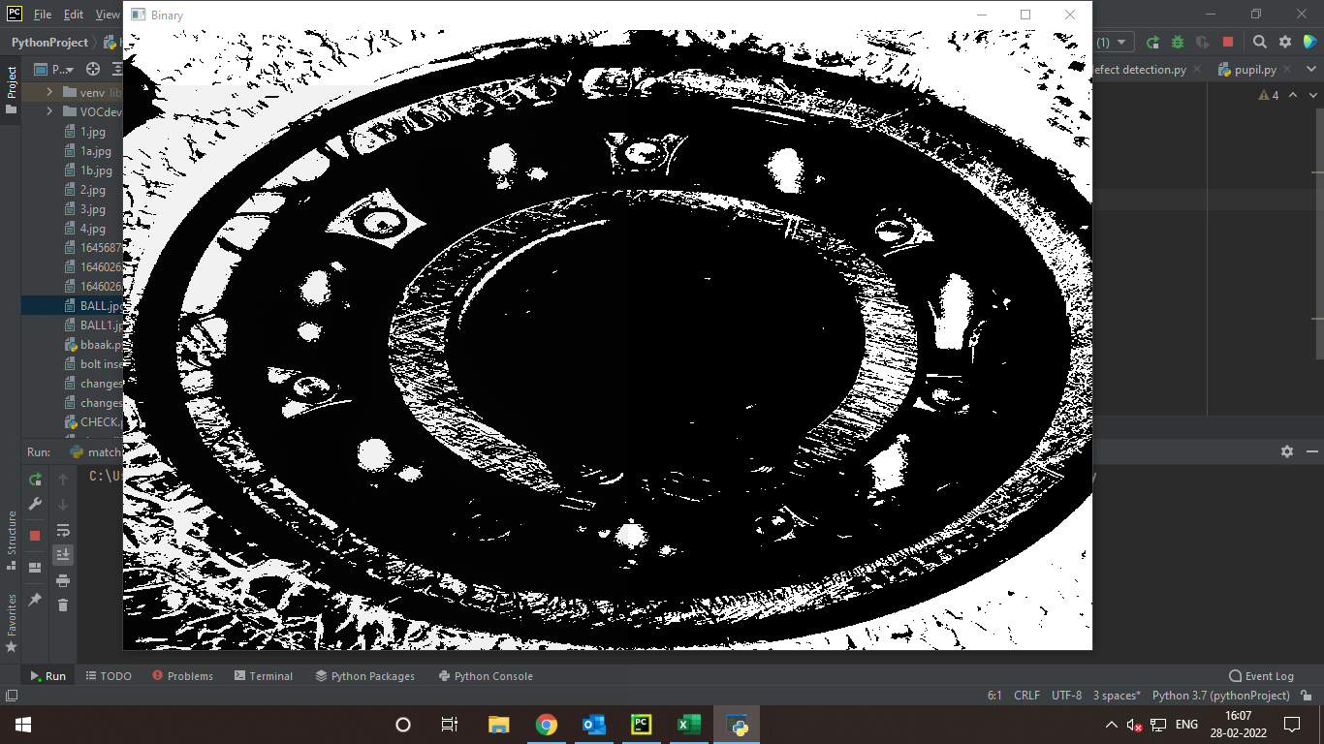Click UTF-8 encoding in status bar
This screenshot has height=744, width=1324.
click(1066, 696)
